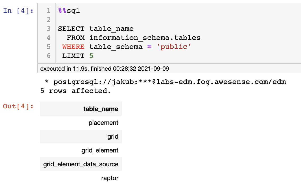Click the %%sql magic on line 1
301x187 pixels.
pyautogui.click(x=69, y=11)
